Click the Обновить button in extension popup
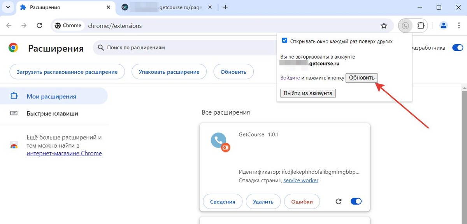 362,78
